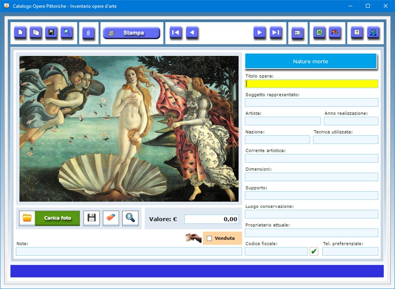Click into the Nazione field
The height and width of the screenshot is (289, 395).
[x=277, y=140]
